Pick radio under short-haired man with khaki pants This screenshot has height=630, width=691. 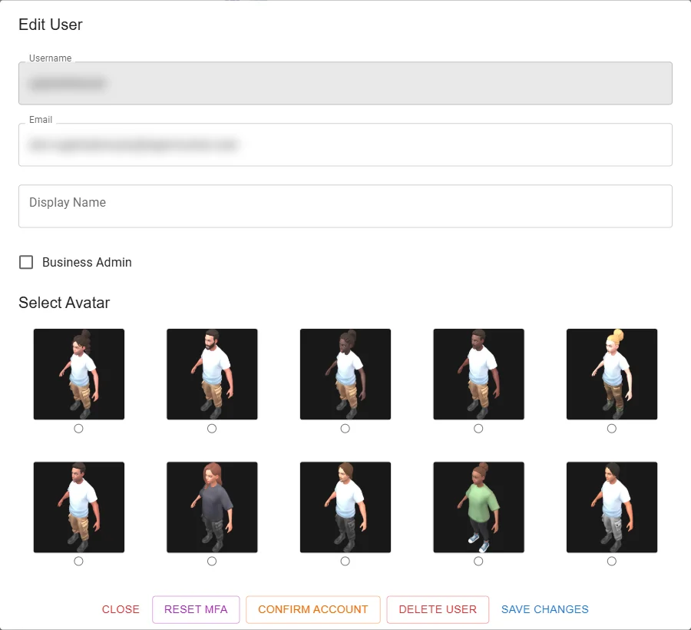tap(78, 561)
